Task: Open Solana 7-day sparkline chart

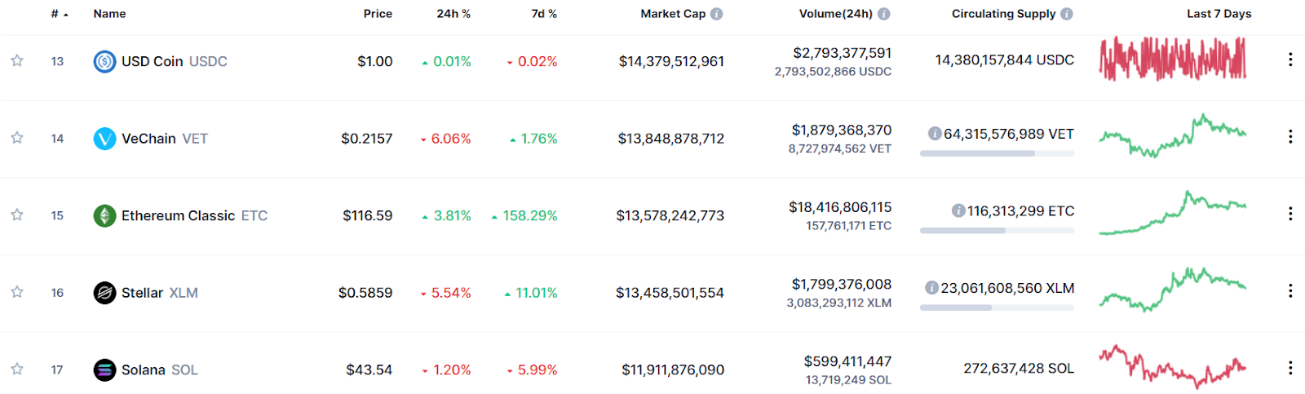Action: click(1173, 366)
